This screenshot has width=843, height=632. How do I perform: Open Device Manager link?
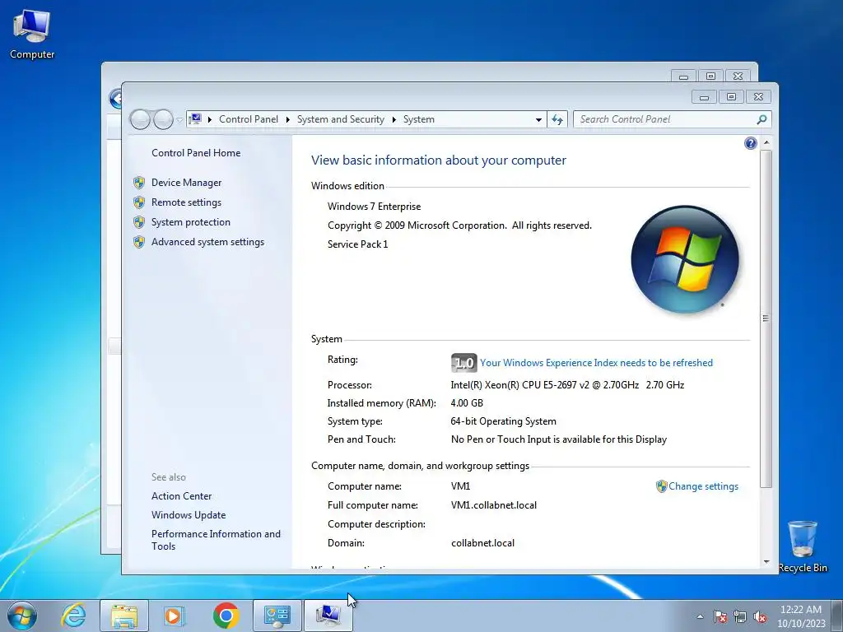click(186, 183)
